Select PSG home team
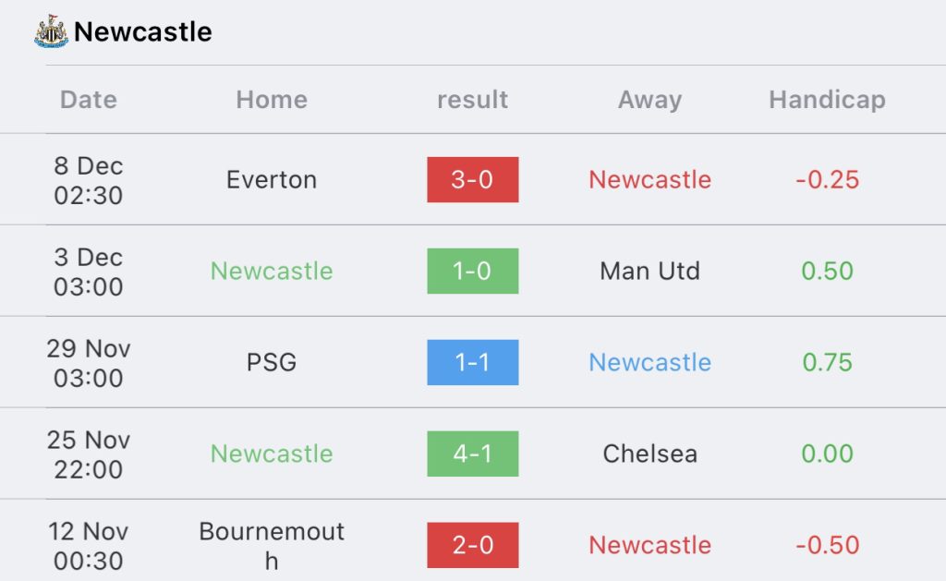The width and height of the screenshot is (946, 581). click(x=272, y=363)
